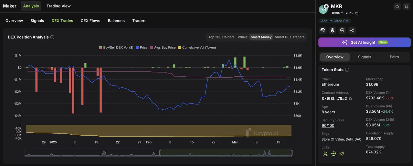Click the $1.09B market cap value

click(x=372, y=84)
